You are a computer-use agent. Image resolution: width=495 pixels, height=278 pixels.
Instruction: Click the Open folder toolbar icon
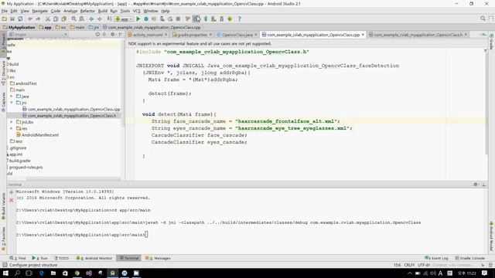coord(5,19)
